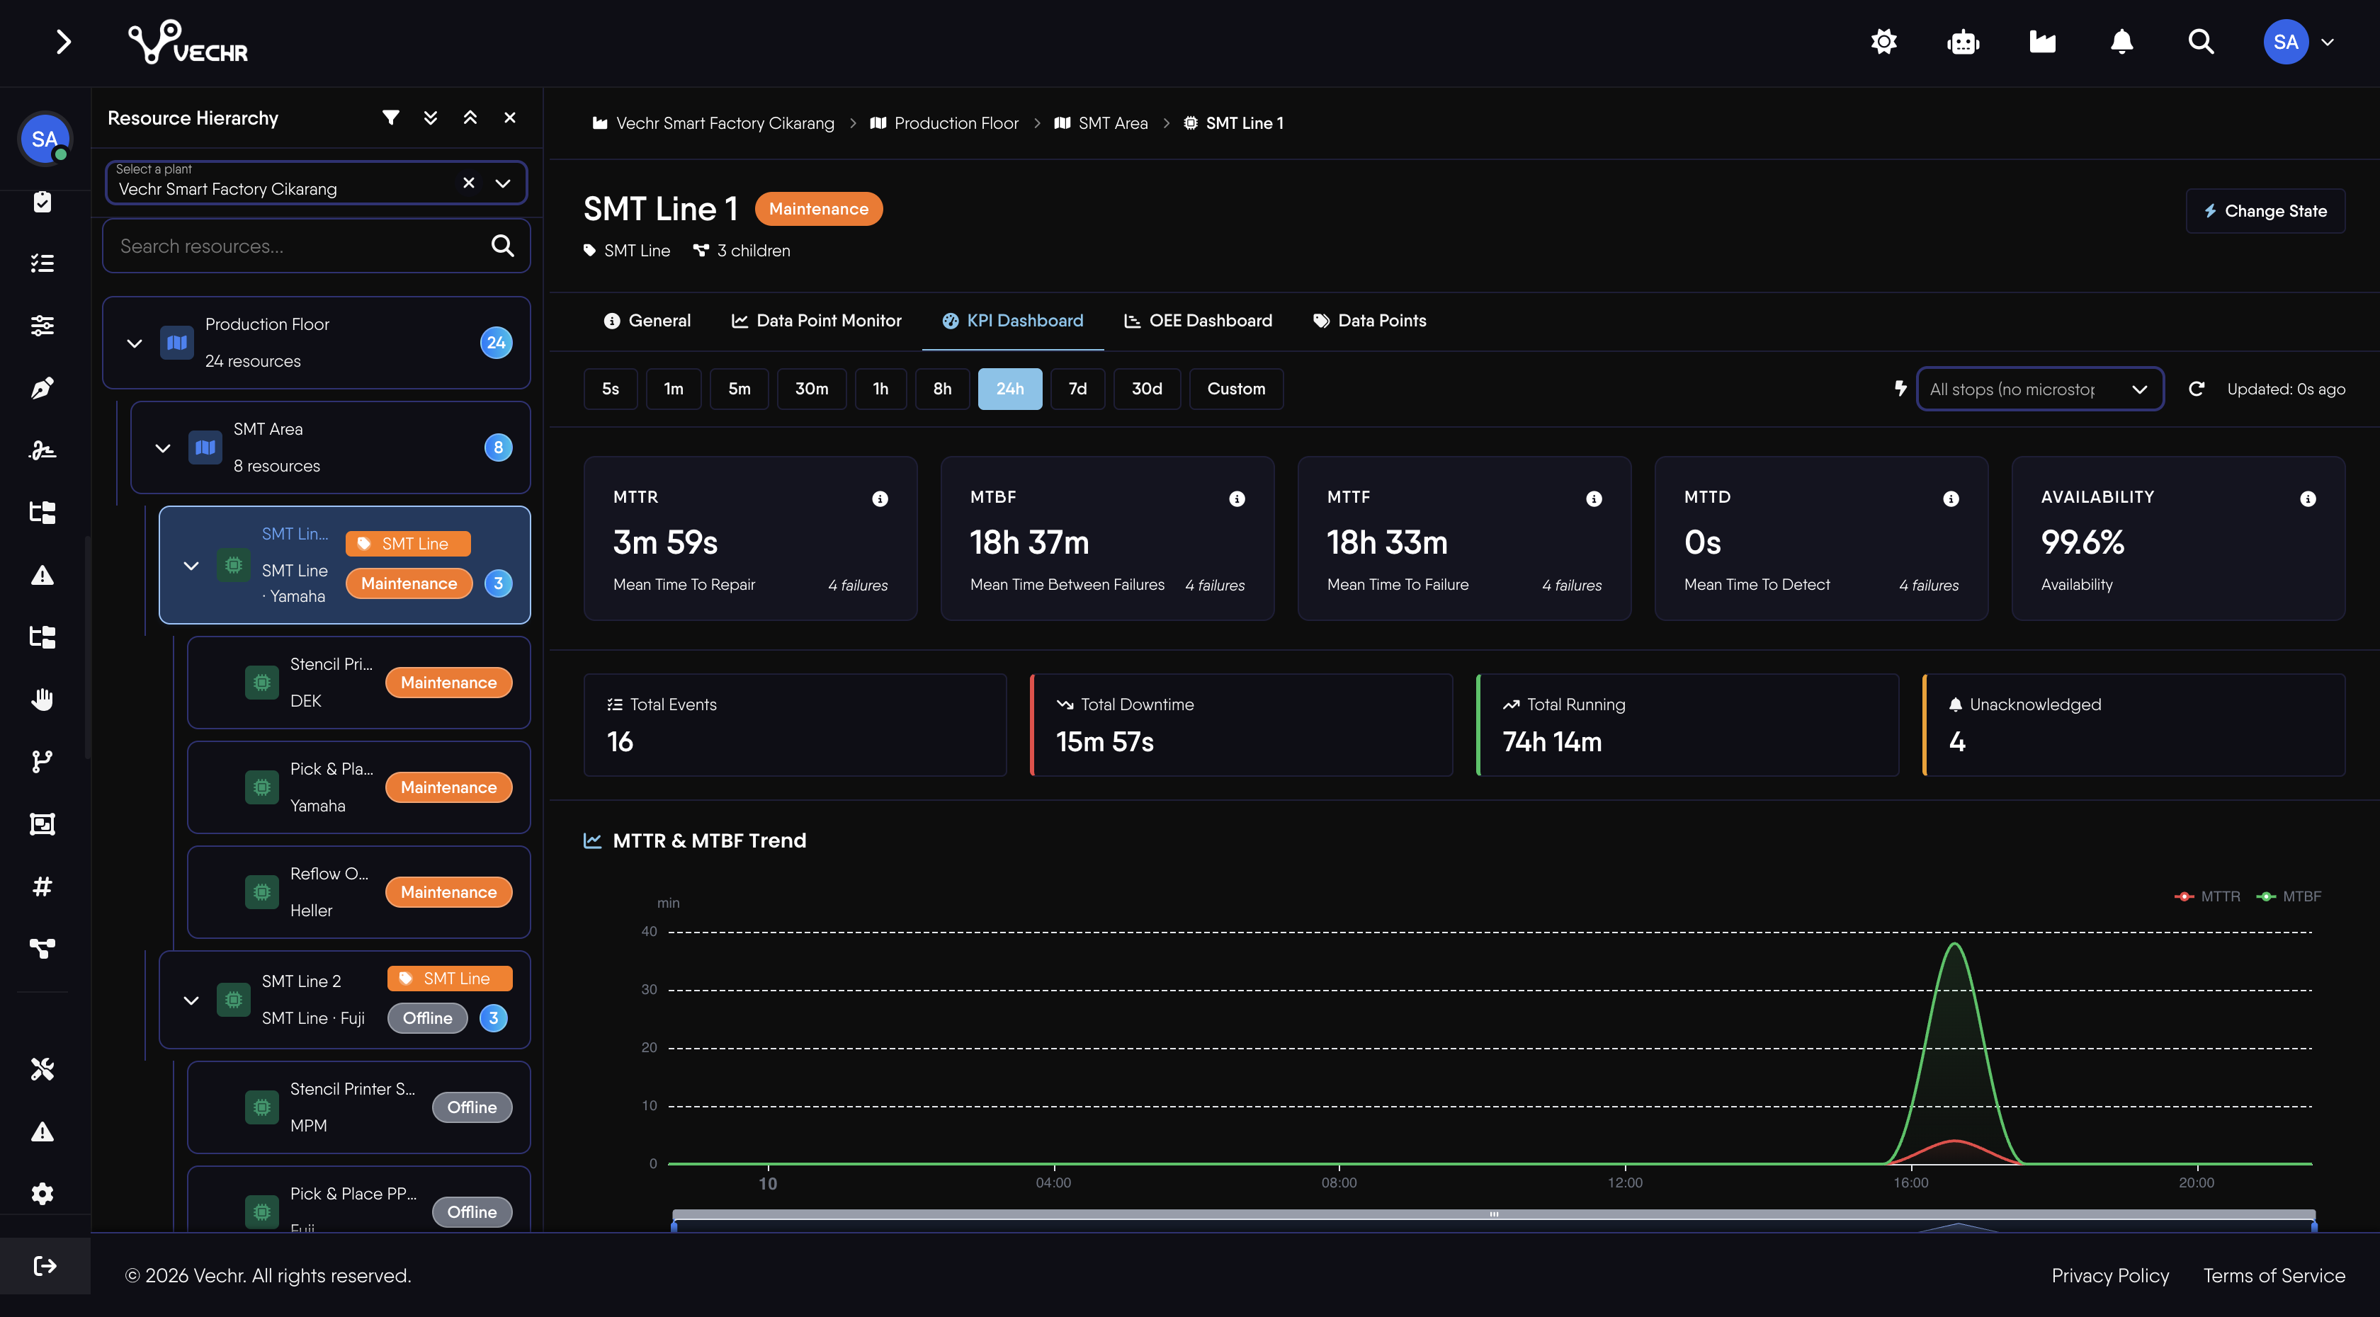Grab the left handle of the chart zoom slider
Image resolution: width=2380 pixels, height=1317 pixels.
[x=674, y=1226]
